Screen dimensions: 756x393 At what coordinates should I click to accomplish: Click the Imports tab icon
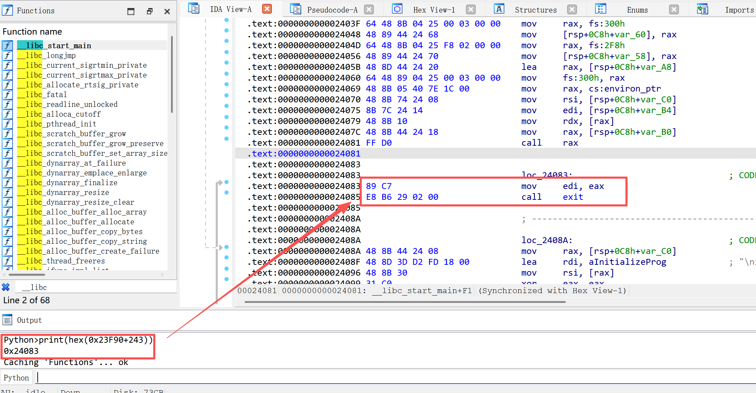click(x=702, y=9)
